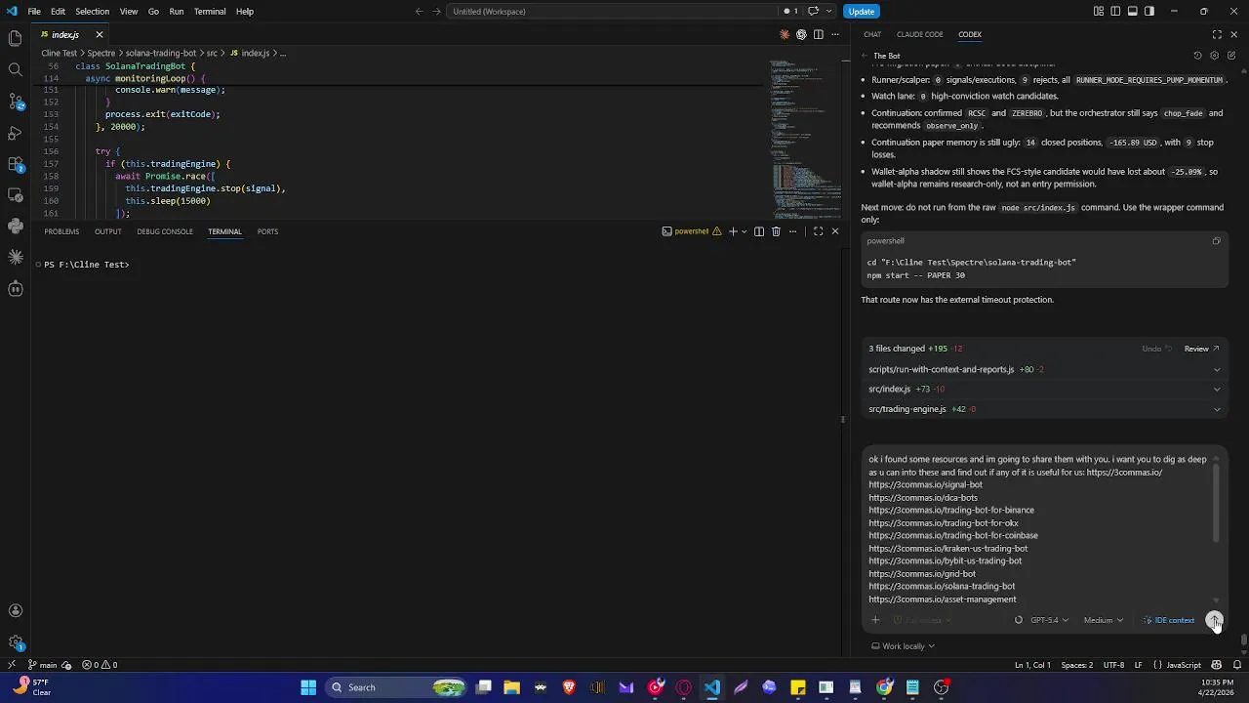Image resolution: width=1249 pixels, height=703 pixels.
Task: Click the blue Update button
Action: pos(862,12)
